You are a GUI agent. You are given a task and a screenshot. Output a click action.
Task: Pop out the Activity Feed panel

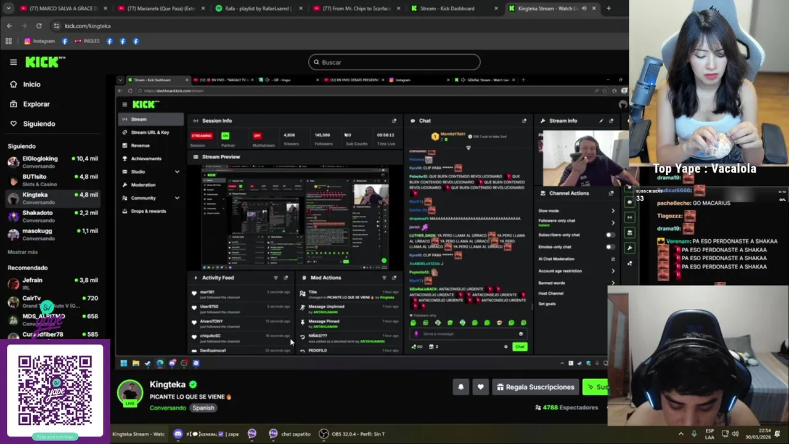click(285, 278)
